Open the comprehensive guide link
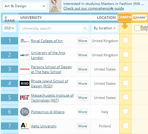148x134 pixels. tap(94, 8)
